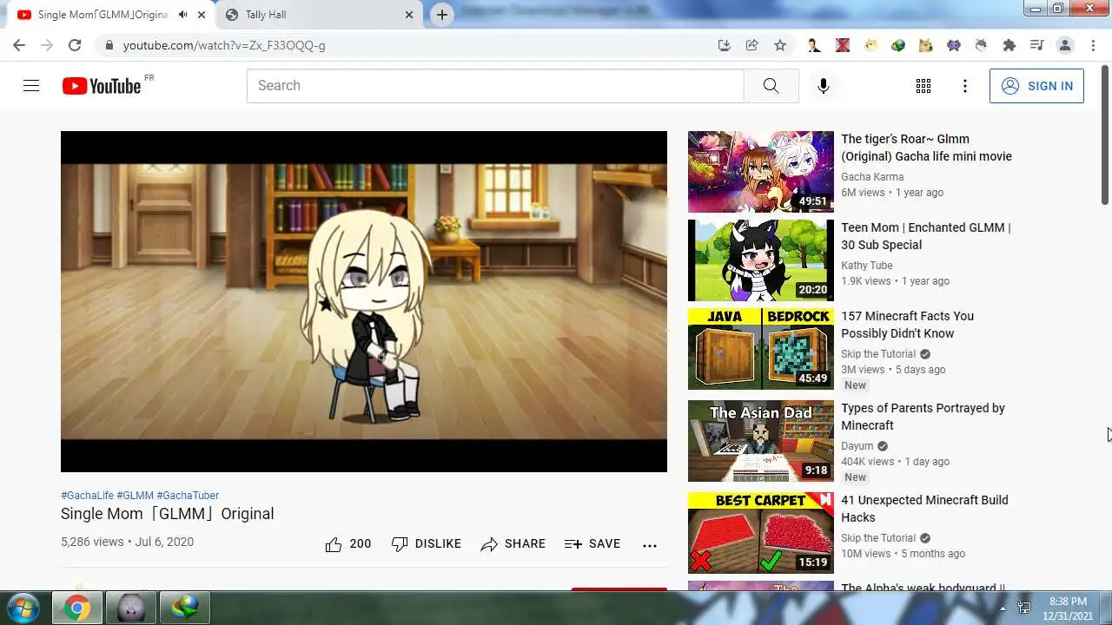Image resolution: width=1112 pixels, height=625 pixels.
Task: Click the Dayum channel name
Action: pos(857,446)
